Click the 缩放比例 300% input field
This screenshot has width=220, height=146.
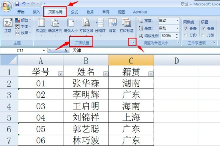(x=168, y=36)
